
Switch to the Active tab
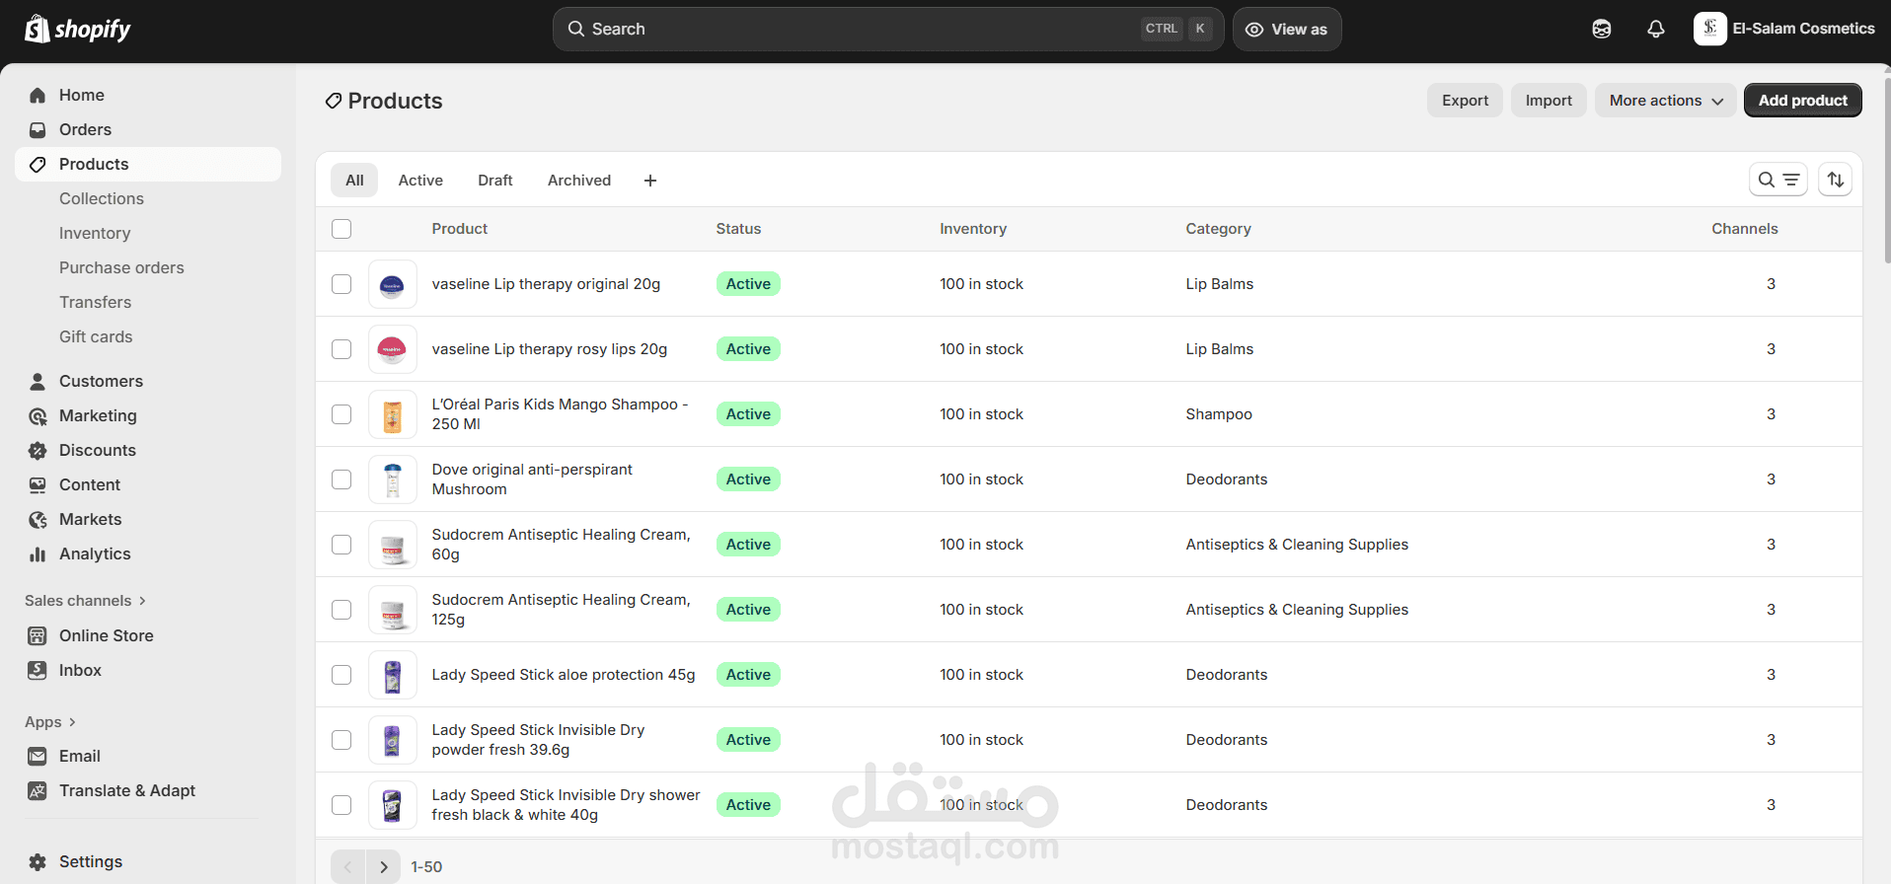(420, 181)
